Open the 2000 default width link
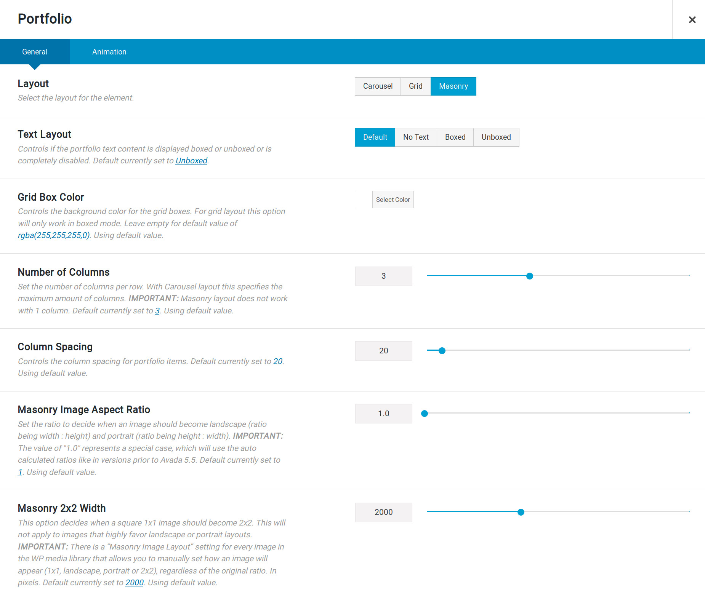Image resolution: width=705 pixels, height=599 pixels. click(135, 583)
